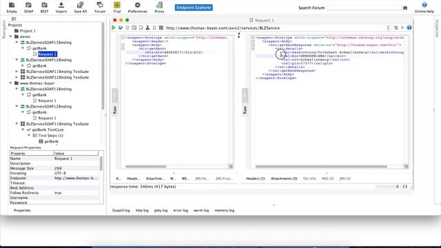The image size is (441, 248).
Task: Click the gray stop square in request toolbar
Action: click(x=161, y=28)
